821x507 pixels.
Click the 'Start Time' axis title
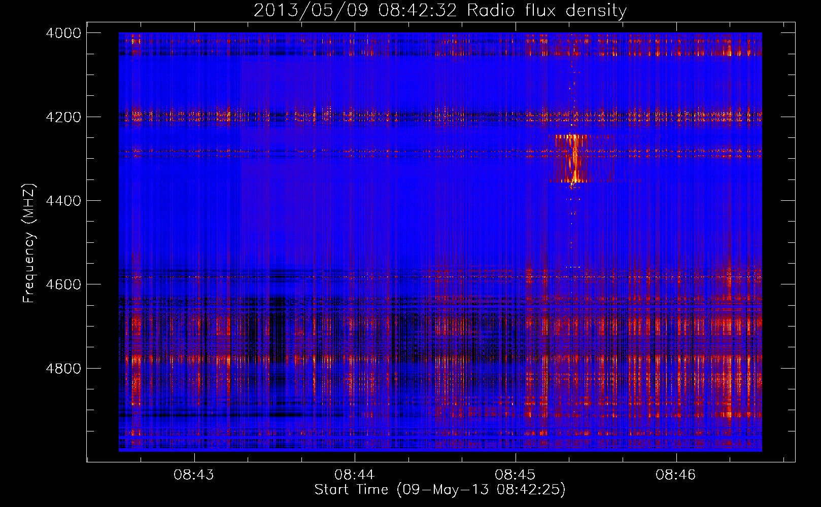click(x=351, y=490)
